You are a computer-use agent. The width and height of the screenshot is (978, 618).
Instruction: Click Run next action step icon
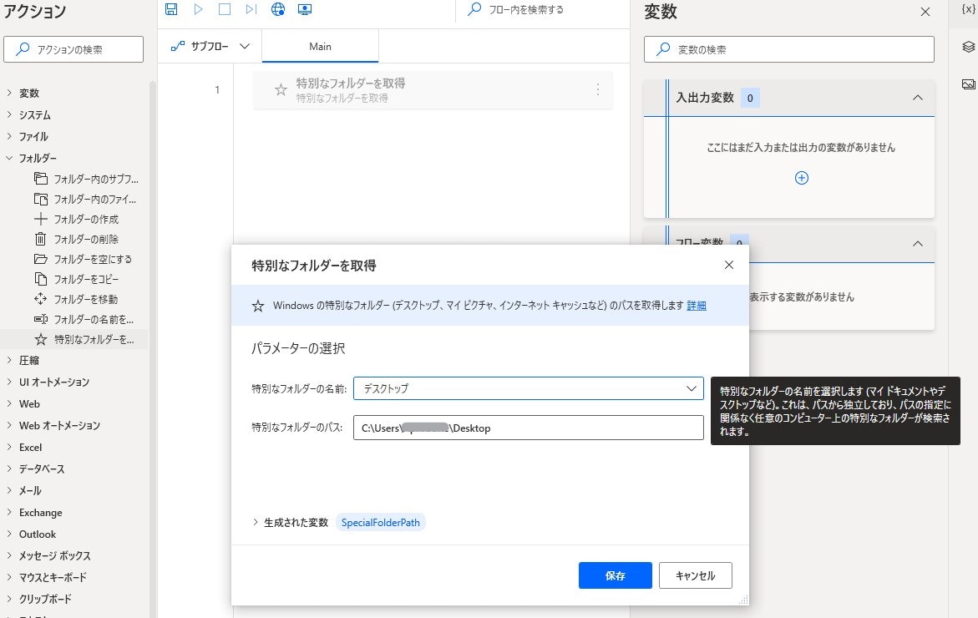[x=251, y=9]
